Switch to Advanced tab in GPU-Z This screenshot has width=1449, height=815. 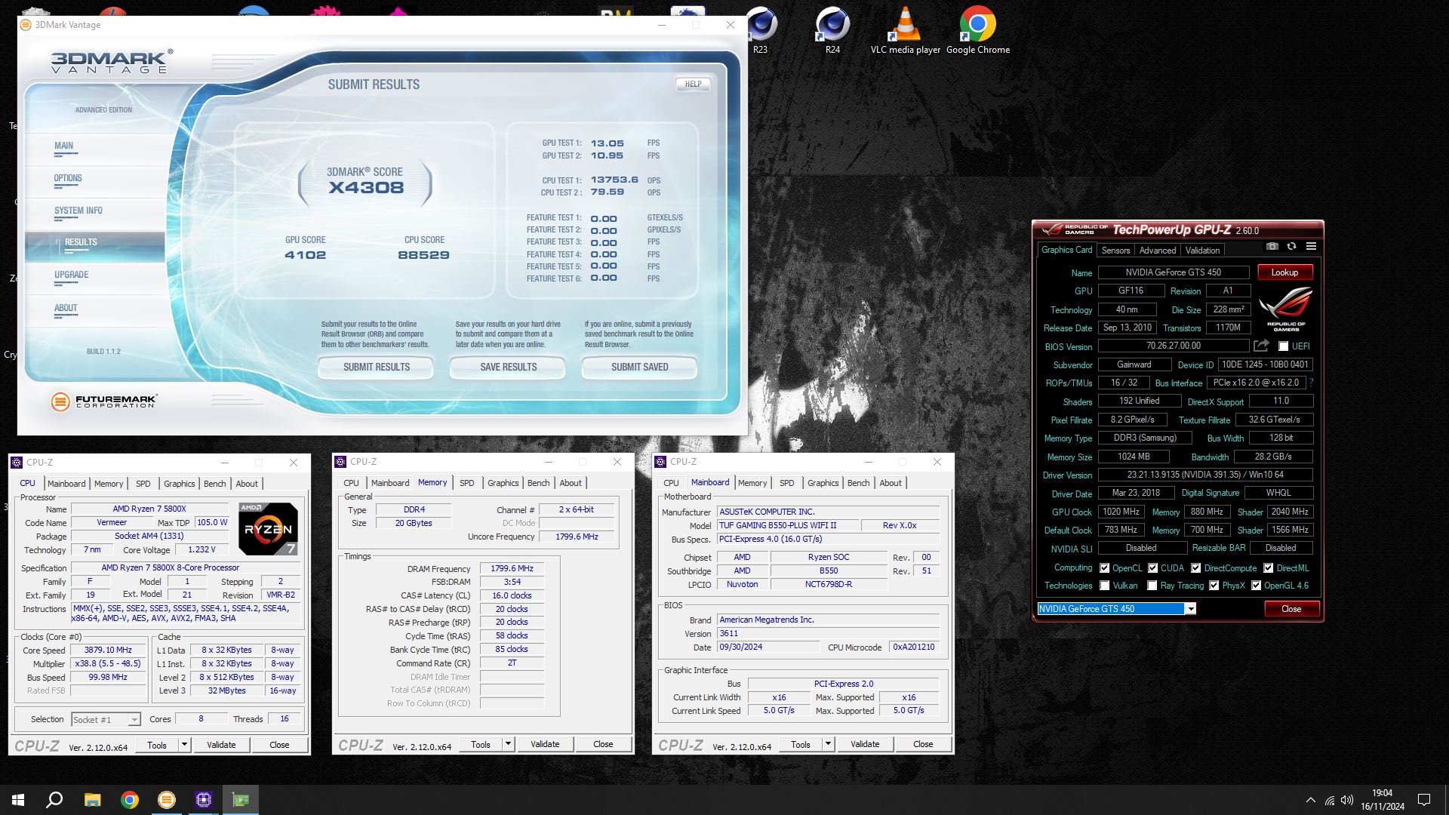[1157, 251]
